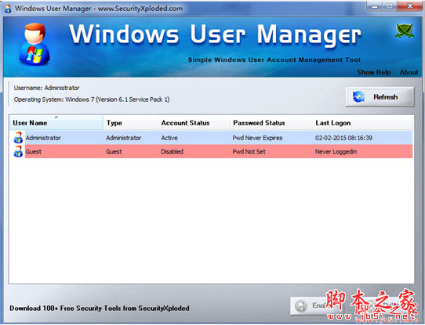
Task: Sort by Last Logon column header
Action: 362,123
